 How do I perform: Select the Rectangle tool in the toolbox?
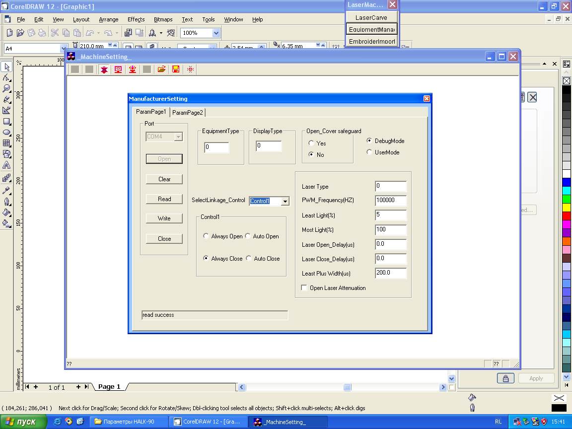[x=6, y=121]
